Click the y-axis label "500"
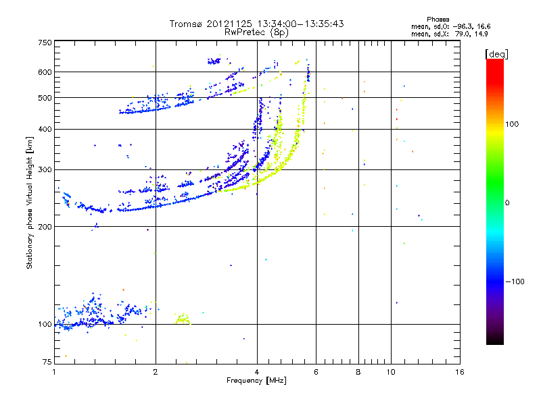541x405 pixels. pos(45,98)
